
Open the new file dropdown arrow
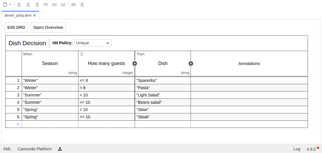[10, 5]
